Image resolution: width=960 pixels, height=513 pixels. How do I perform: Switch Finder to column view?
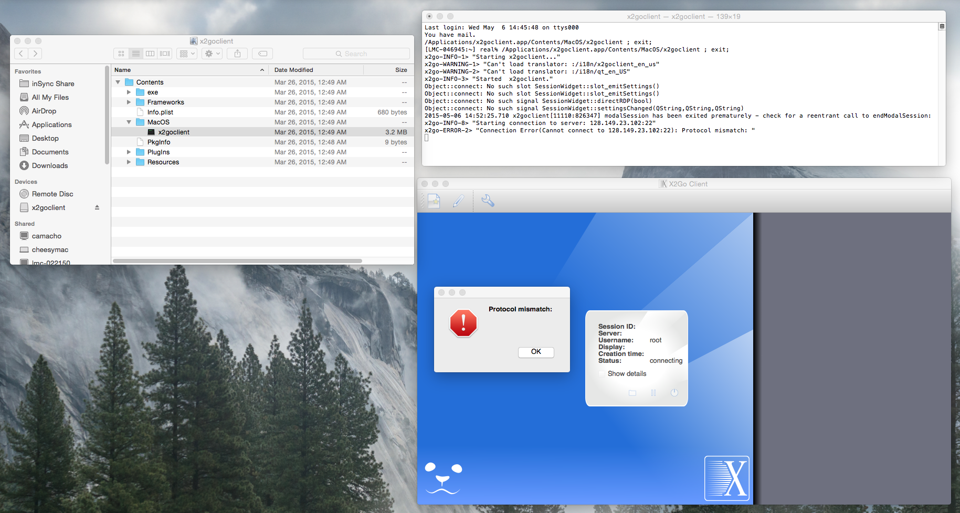pyautogui.click(x=150, y=54)
